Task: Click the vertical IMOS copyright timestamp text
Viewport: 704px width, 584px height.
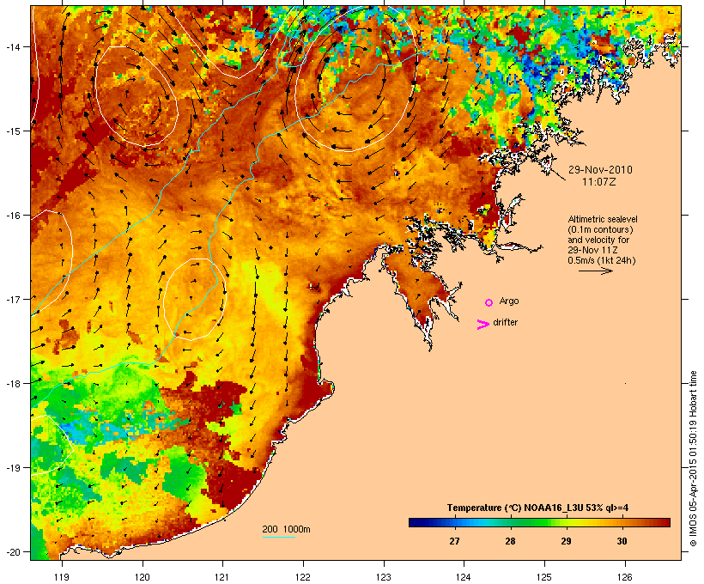Action: (693, 459)
